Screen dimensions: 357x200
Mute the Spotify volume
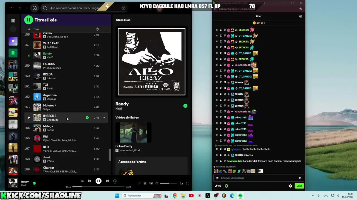(x=157, y=183)
